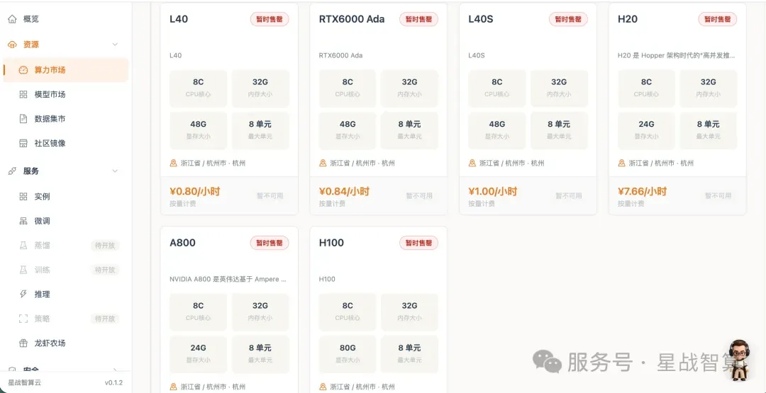The image size is (766, 393).
Task: Click 暂不可用 button on L40S card
Action: coord(569,195)
